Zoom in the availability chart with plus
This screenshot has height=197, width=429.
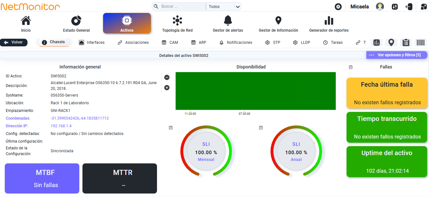pos(167,88)
